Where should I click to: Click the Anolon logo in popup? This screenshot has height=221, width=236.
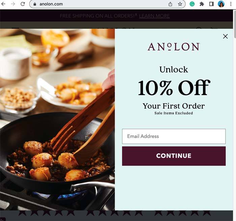tap(174, 47)
